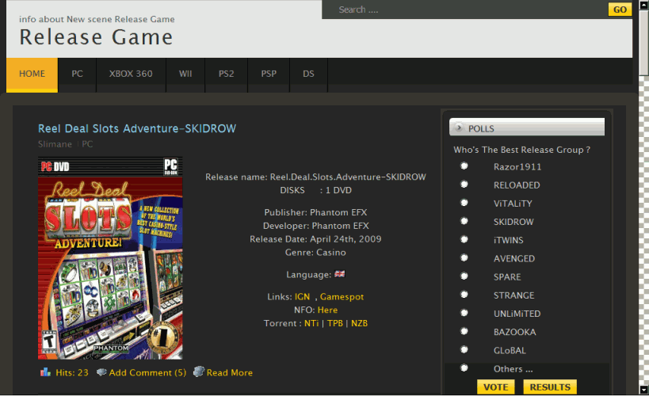This screenshot has width=649, height=396.
Task: Click 'Genre: Casino' text
Action: click(315, 253)
